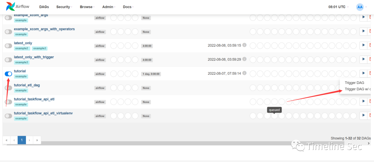Run example_xcom_args_with_operators with its play button
The height and width of the screenshot is (162, 374).
click(x=364, y=31)
